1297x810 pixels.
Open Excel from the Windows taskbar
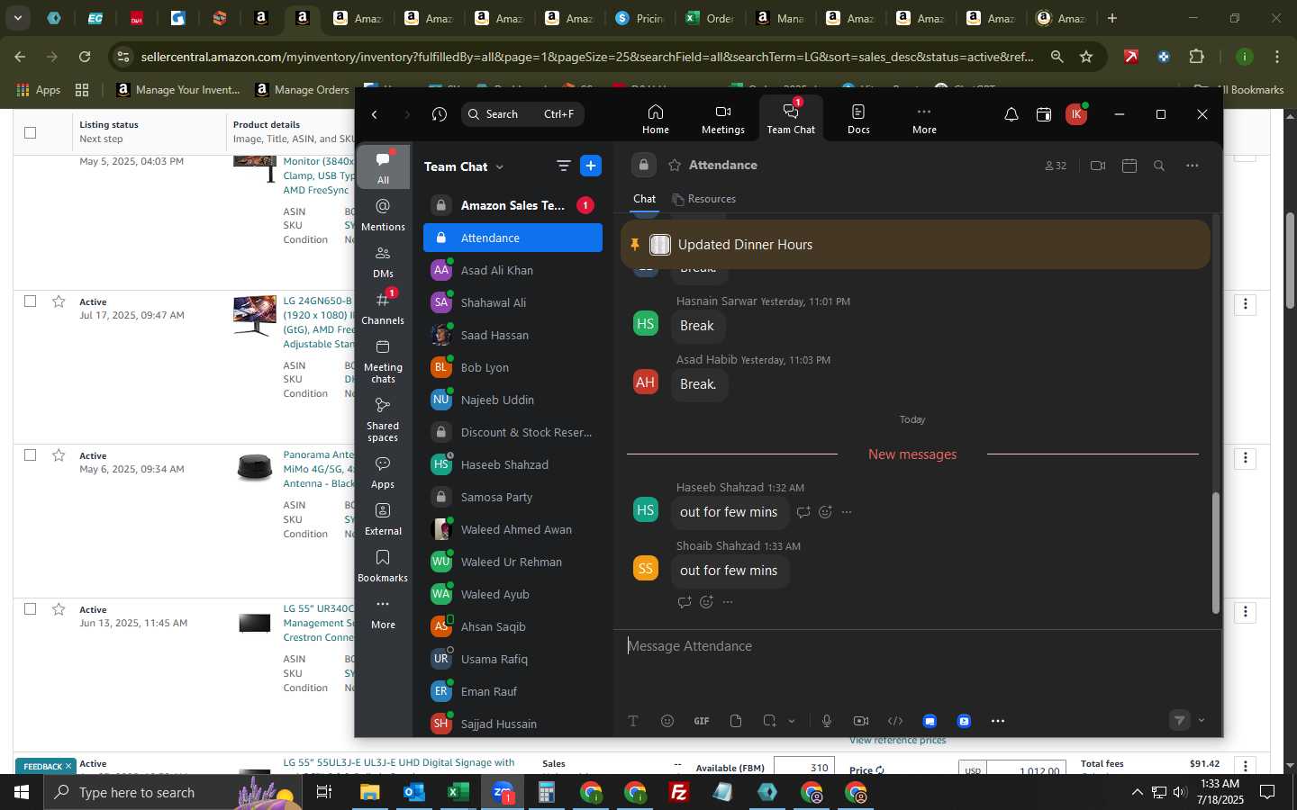(x=458, y=793)
